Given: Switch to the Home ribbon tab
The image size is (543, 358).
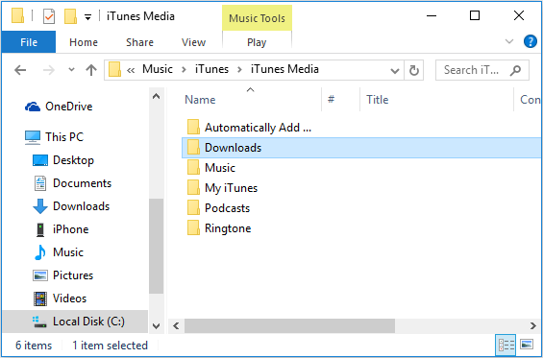Looking at the screenshot, I should pyautogui.click(x=84, y=42).
